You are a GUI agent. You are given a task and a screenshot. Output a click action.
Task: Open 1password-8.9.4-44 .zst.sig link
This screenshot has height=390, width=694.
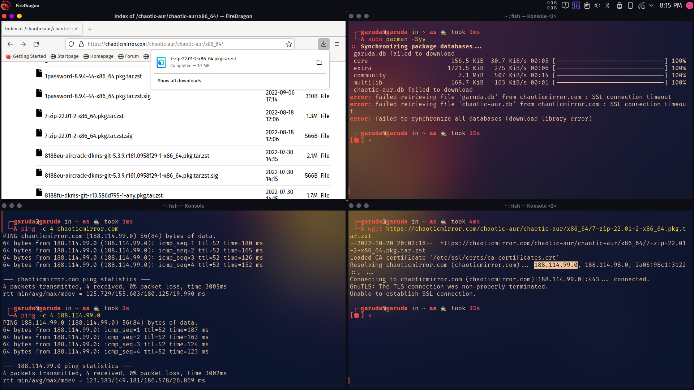(98, 96)
